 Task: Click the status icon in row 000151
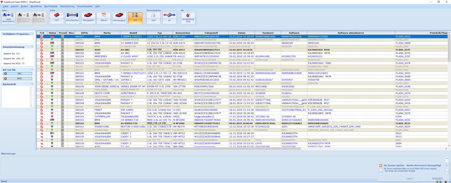point(52,76)
